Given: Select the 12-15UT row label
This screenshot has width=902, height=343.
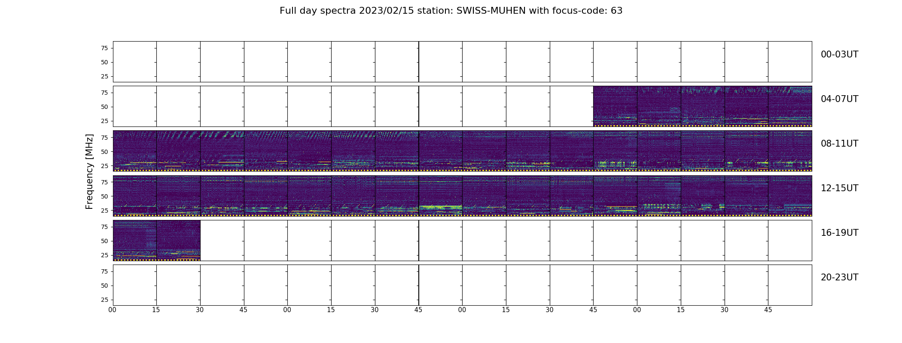Looking at the screenshot, I should point(839,188).
